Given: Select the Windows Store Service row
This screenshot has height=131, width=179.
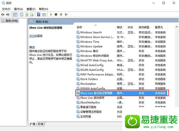Looking at the screenshot, I should [122, 37].
